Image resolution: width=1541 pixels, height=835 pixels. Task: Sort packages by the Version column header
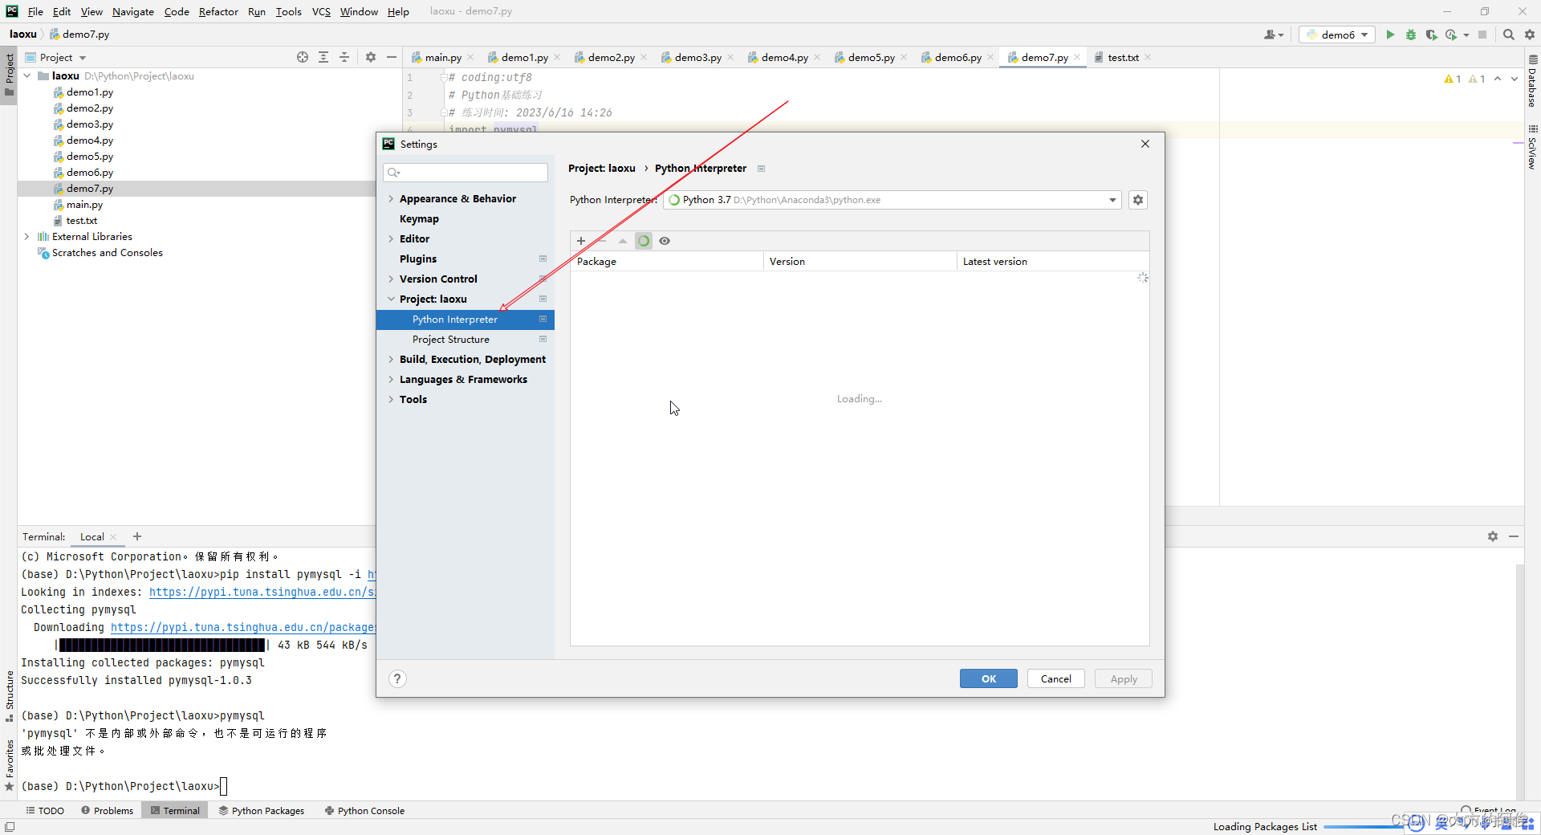(x=859, y=262)
